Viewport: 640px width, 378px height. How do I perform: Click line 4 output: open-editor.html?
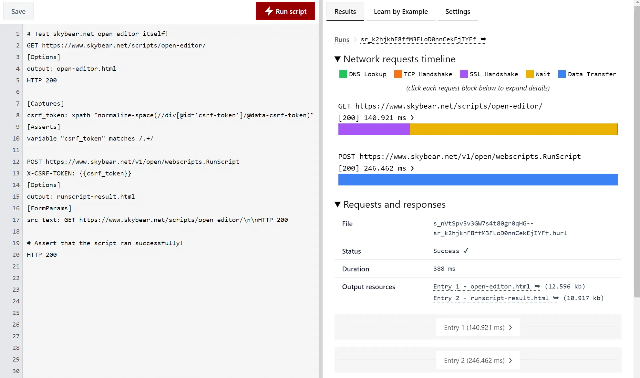pyautogui.click(x=71, y=69)
